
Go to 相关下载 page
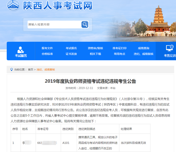(95, 54)
